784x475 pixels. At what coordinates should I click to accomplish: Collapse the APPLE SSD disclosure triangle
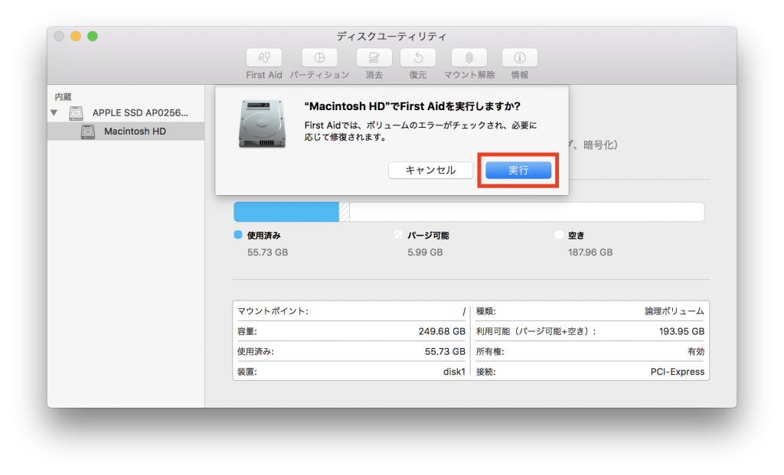pos(54,112)
